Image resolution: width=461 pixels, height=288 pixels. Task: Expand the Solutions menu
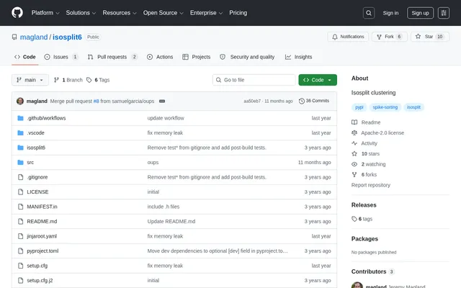tap(81, 13)
